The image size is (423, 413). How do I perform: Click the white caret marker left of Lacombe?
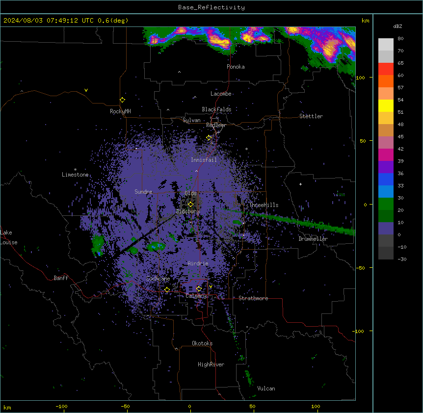pyautogui.click(x=195, y=97)
